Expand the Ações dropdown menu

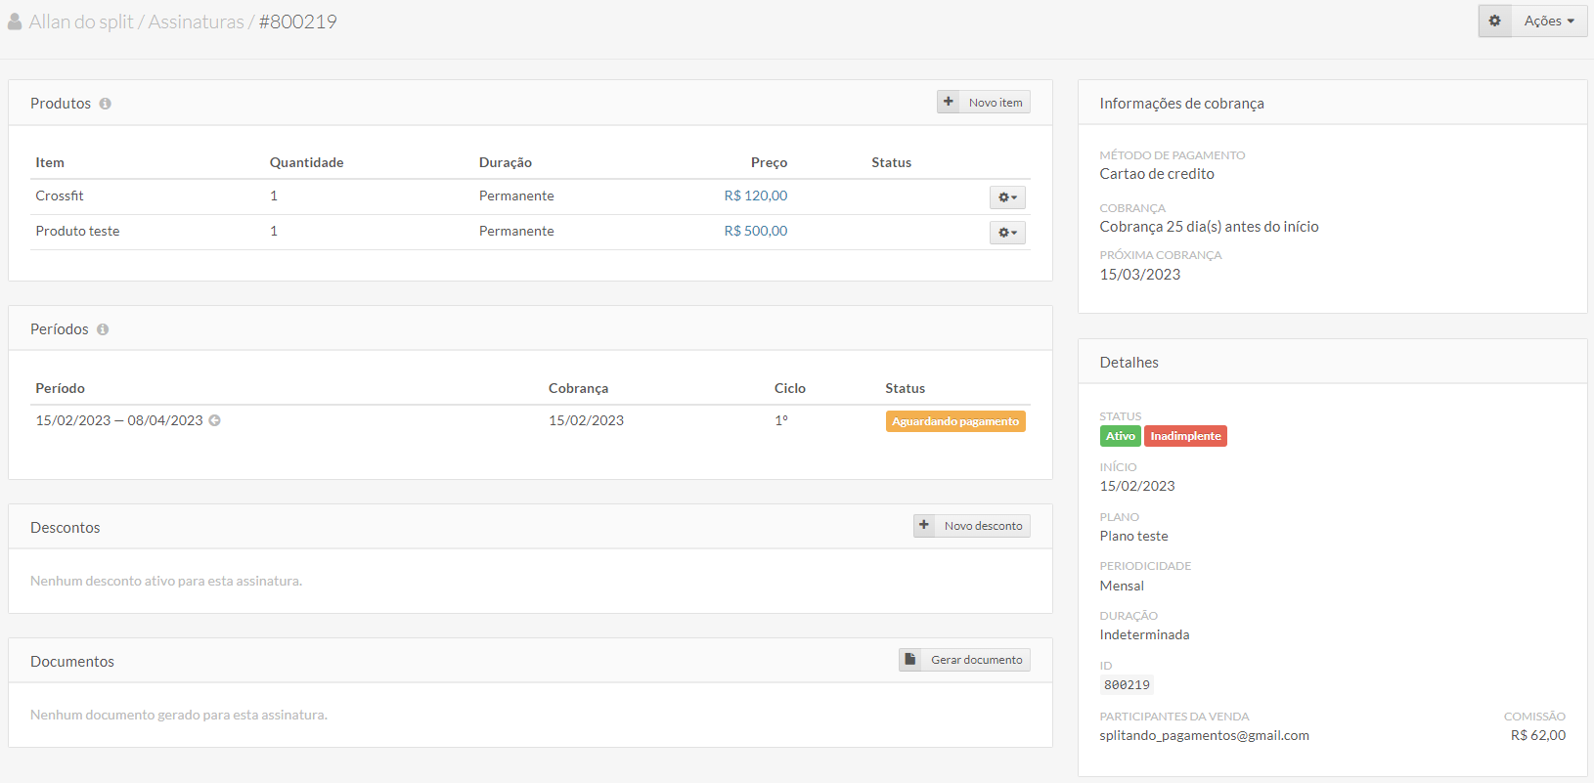click(x=1549, y=21)
